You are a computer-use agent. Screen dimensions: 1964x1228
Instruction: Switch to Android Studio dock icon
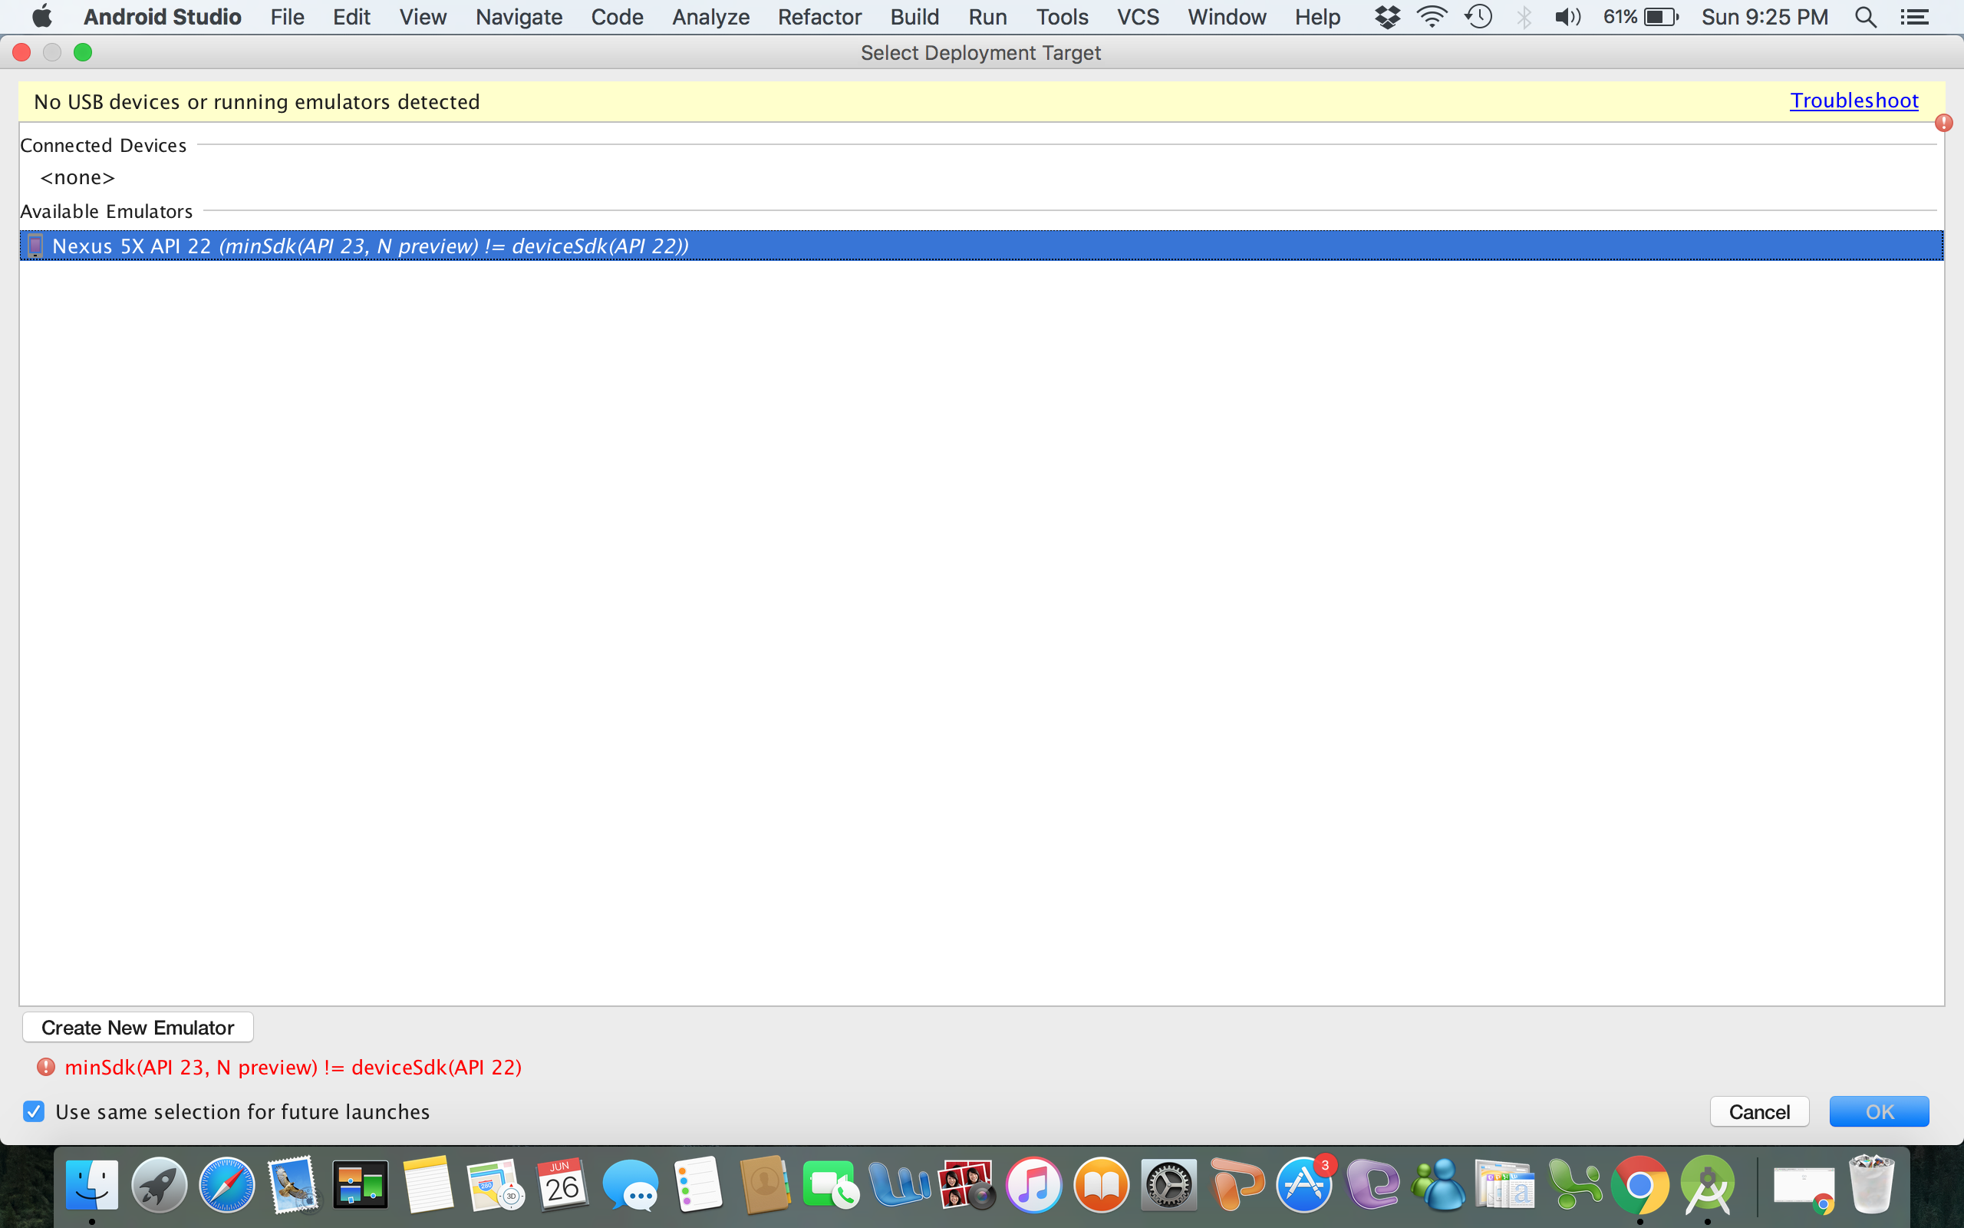1708,1185
